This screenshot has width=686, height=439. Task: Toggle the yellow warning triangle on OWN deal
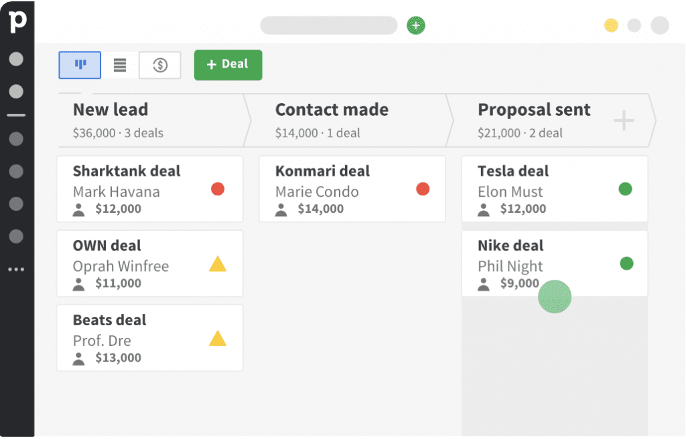click(217, 264)
